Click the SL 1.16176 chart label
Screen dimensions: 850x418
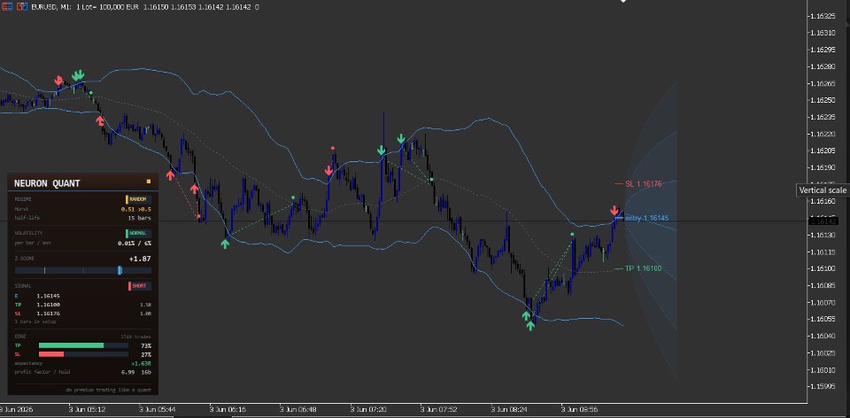[x=644, y=184]
